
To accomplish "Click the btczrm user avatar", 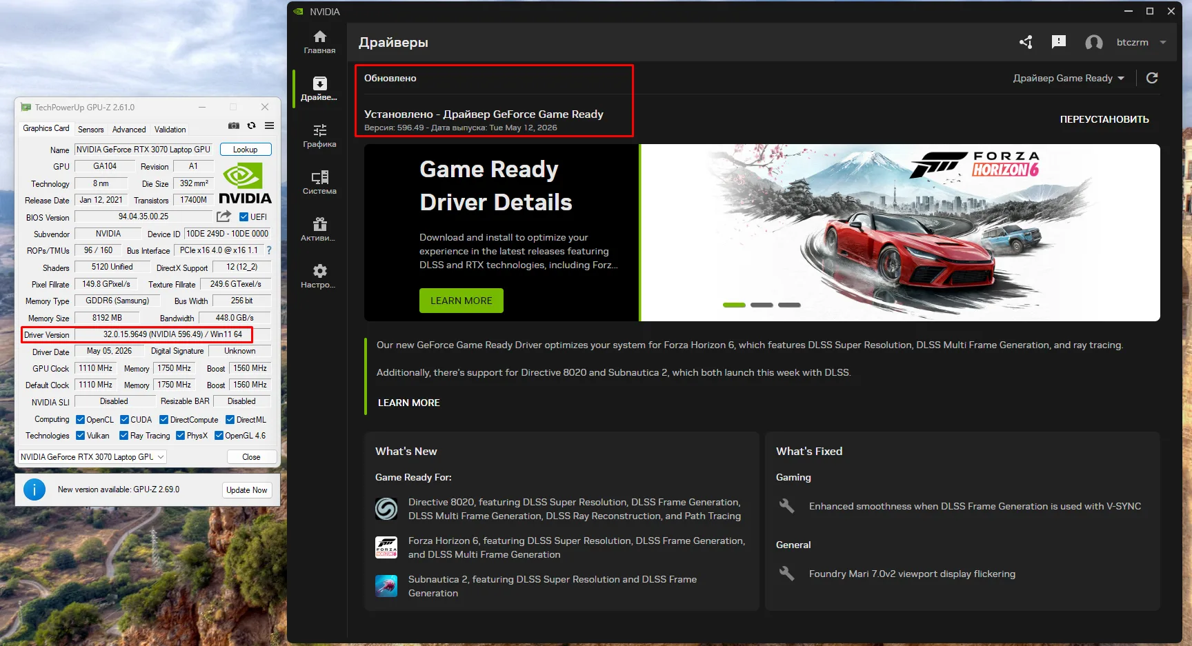I will [1094, 43].
